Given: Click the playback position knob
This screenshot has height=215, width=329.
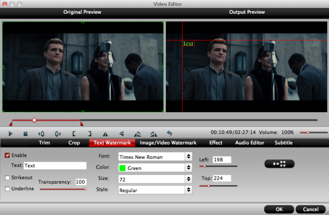Looking at the screenshot, I should pos(34,120).
